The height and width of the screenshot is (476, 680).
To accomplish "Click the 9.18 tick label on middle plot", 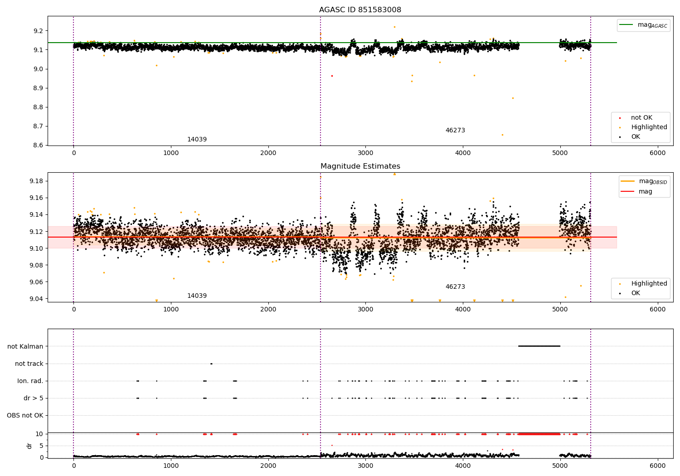I will coord(36,181).
